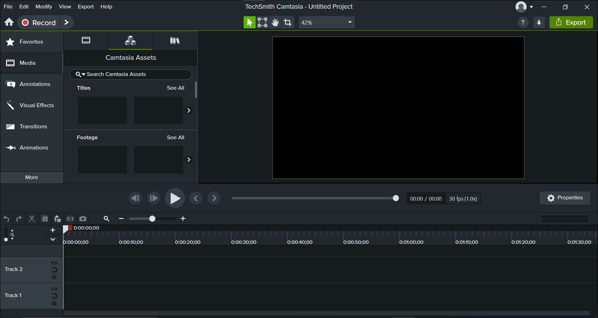Click the Annotations callout icon
Screen dimensions: 598x318
coord(10,84)
